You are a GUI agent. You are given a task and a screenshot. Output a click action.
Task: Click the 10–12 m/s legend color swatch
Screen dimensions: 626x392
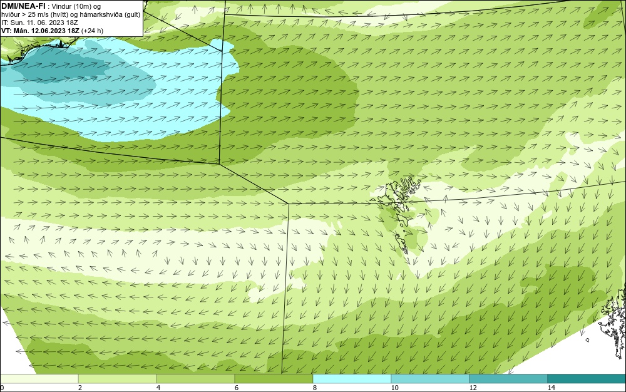pos(430,379)
